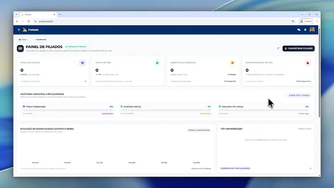Open a new browser tab

60,14
